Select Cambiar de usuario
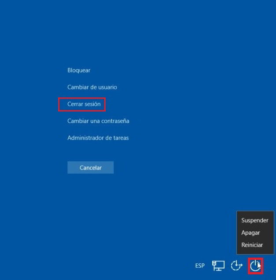276x280 pixels. (x=92, y=87)
